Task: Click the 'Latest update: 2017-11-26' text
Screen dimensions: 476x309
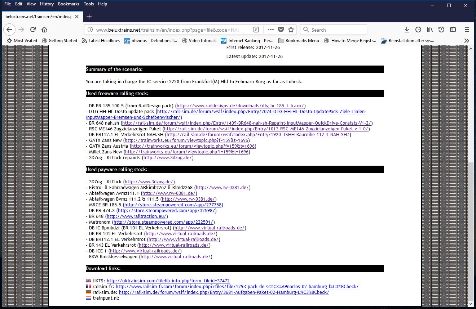Action: click(255, 57)
